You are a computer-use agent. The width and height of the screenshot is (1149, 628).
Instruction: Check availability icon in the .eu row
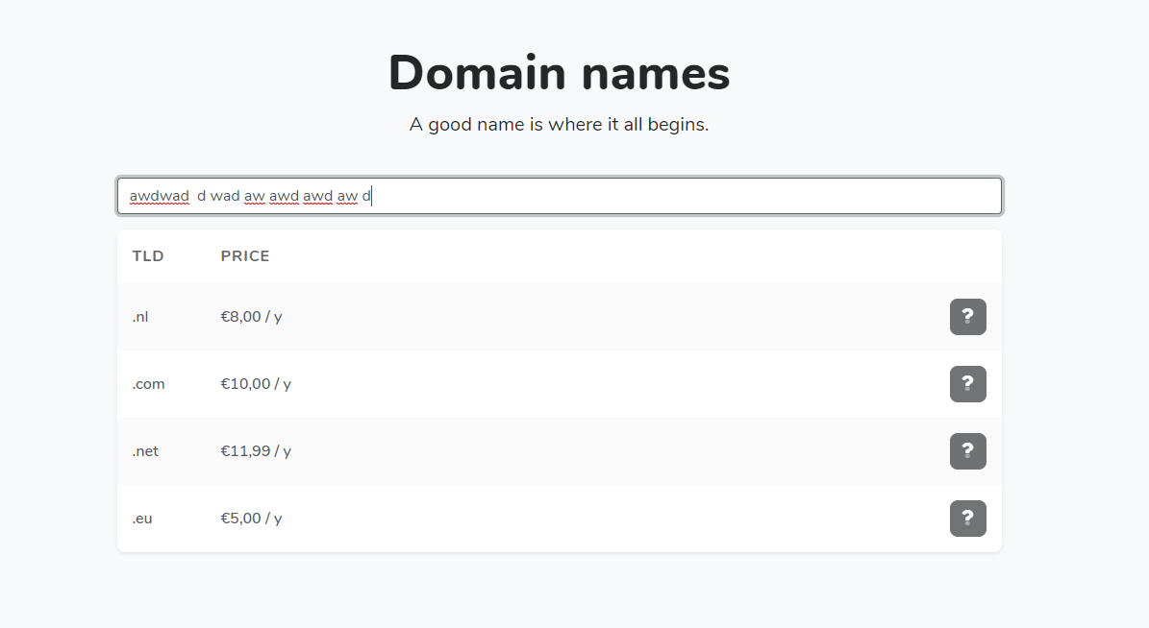tap(967, 519)
